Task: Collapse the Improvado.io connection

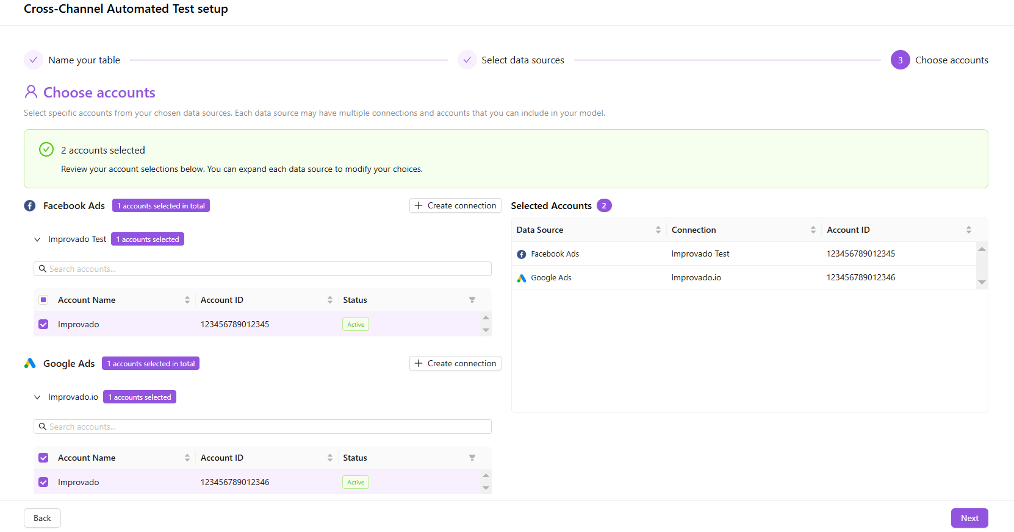Action: click(37, 397)
